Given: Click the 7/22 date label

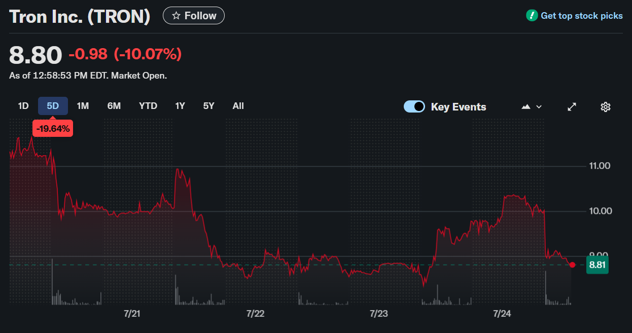Looking at the screenshot, I should [x=255, y=314].
